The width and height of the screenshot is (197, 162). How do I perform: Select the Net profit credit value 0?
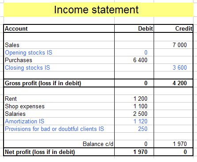174,152
